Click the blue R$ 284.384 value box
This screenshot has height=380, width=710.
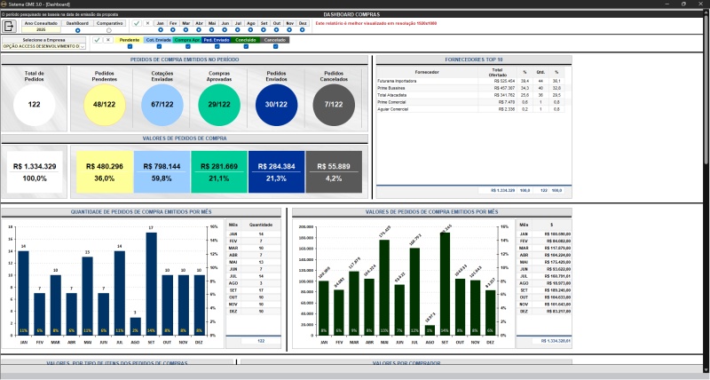click(275, 172)
